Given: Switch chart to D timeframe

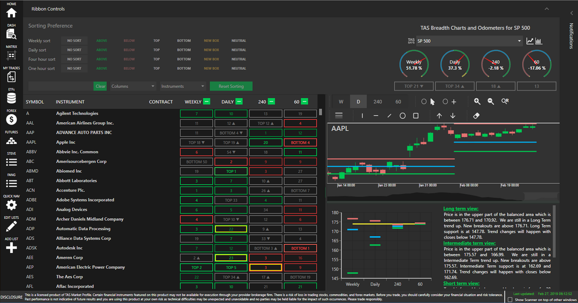Looking at the screenshot, I should point(359,102).
